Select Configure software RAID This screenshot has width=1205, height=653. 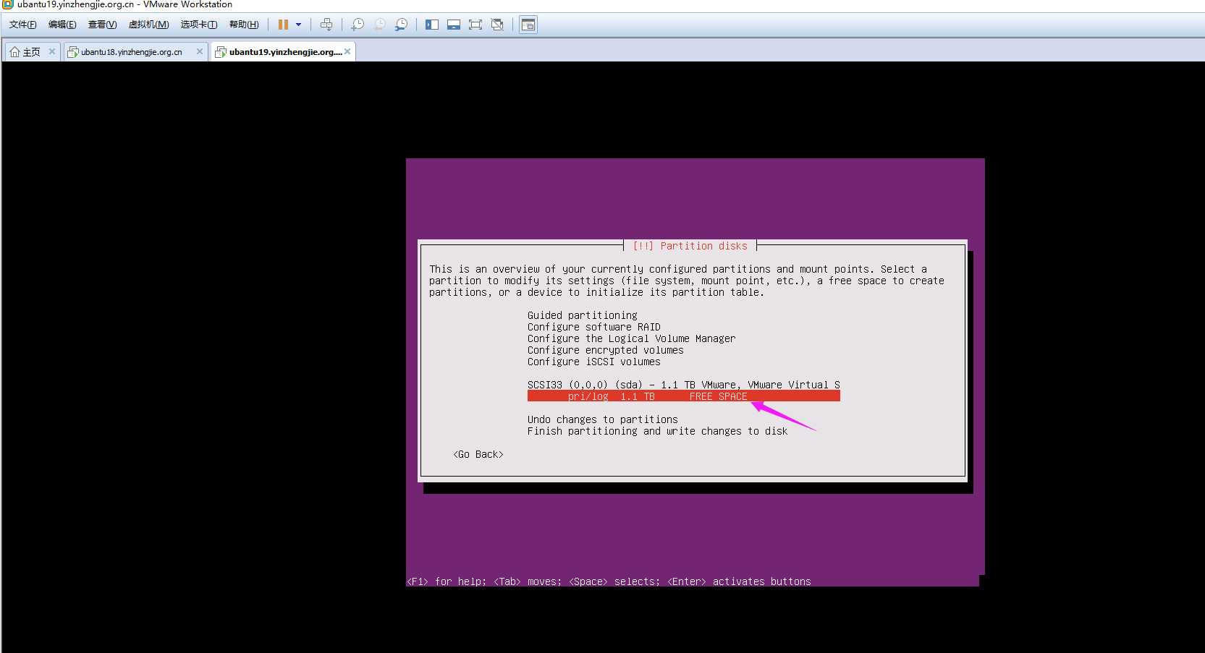(x=593, y=327)
